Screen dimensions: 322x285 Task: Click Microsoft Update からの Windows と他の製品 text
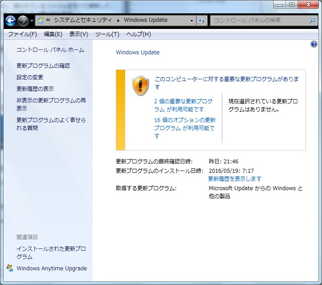(256, 192)
